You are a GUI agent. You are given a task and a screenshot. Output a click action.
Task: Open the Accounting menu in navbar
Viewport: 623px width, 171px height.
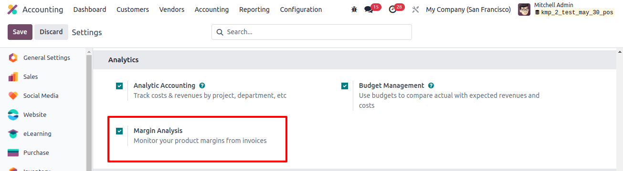click(x=211, y=9)
